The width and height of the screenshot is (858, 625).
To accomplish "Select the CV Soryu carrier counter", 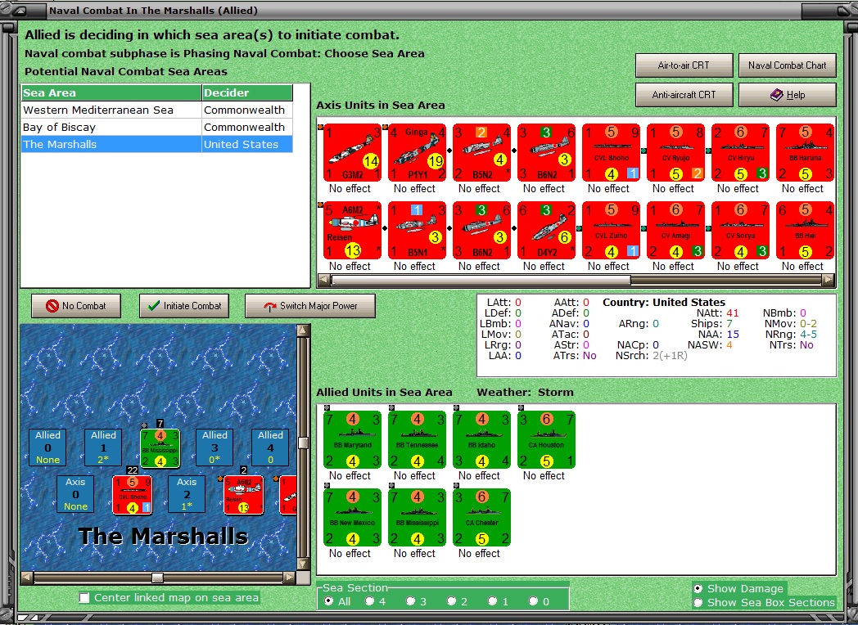I will click(x=740, y=230).
